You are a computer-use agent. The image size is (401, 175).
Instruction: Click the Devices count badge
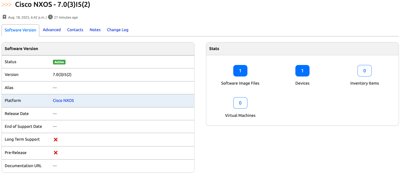[x=302, y=71]
